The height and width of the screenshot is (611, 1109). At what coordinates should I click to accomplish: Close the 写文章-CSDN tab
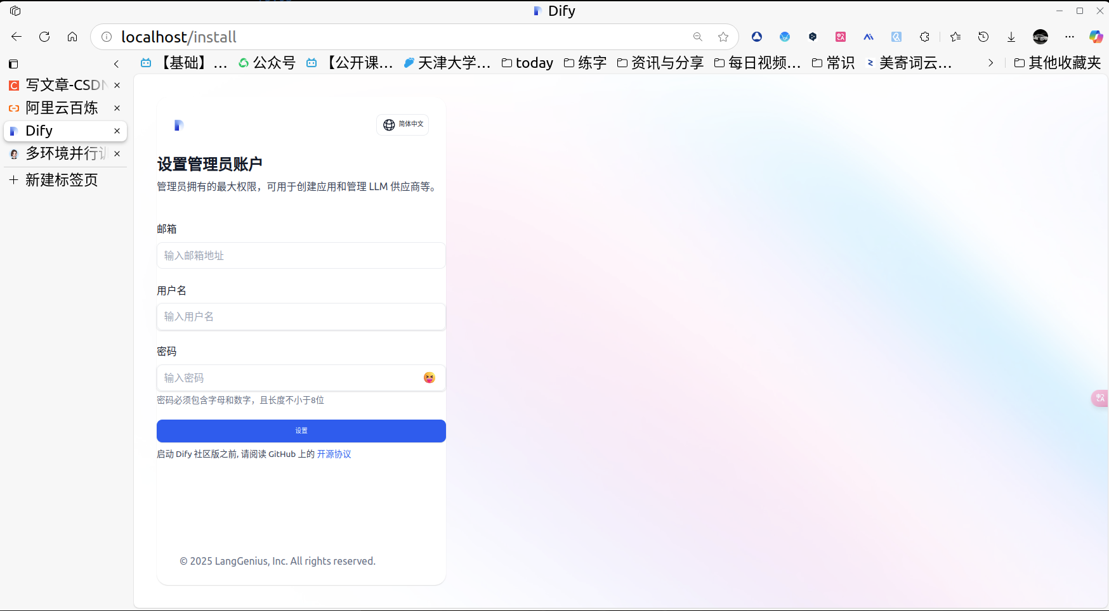pos(117,85)
